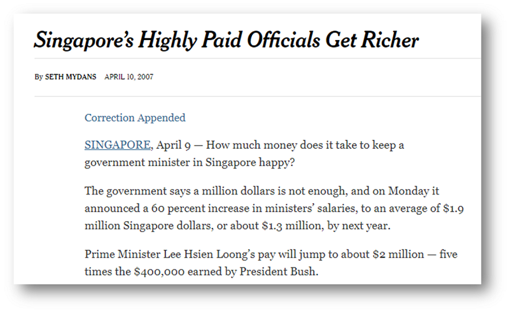
Task: Click the By label before the author
Action: (x=39, y=77)
